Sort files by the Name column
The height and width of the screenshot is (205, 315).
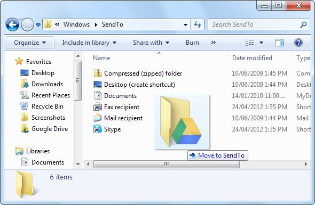[101, 58]
